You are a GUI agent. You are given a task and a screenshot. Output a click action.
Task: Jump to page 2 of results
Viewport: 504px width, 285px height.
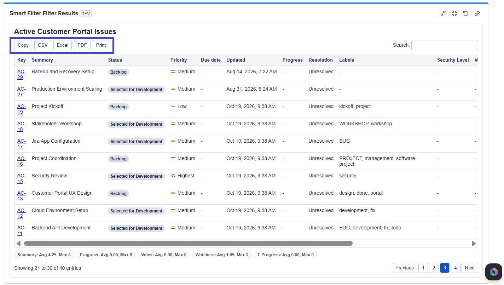tap(434, 268)
